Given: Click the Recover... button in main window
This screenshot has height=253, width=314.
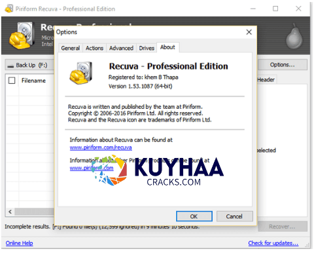Looking at the screenshot, I should pos(283,227).
